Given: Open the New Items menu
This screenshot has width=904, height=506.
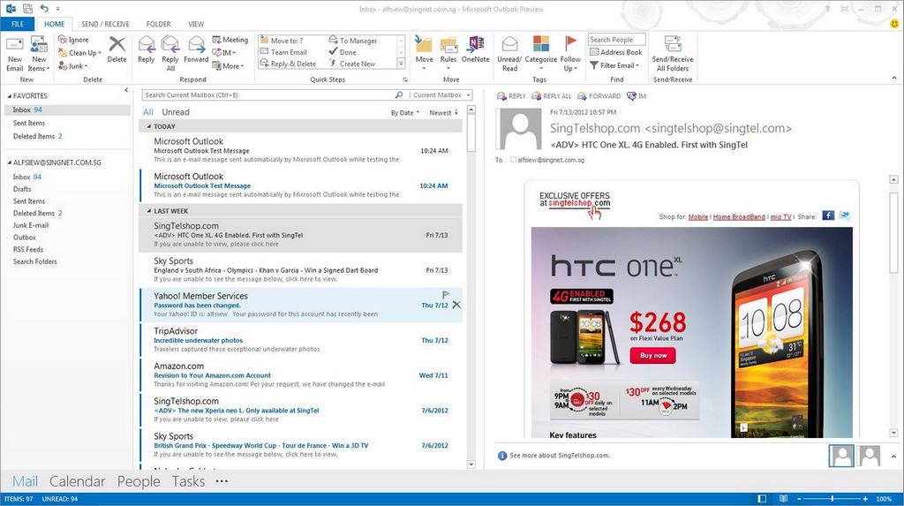Looking at the screenshot, I should click(39, 54).
